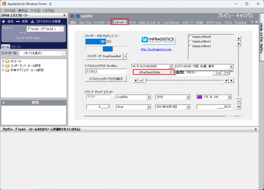Pin the スタイル エクスプローラー panel
The height and width of the screenshot is (190, 264).
(64, 16)
